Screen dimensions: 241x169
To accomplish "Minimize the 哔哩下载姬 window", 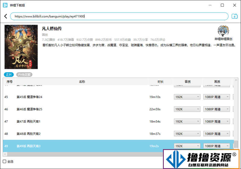I will coord(210,5).
